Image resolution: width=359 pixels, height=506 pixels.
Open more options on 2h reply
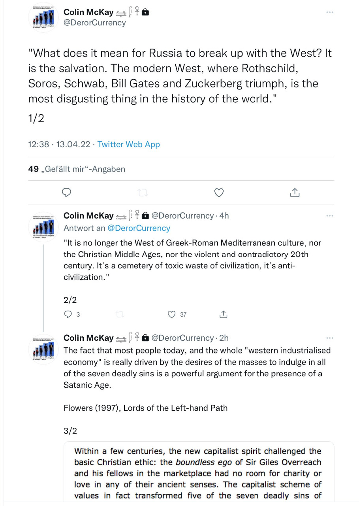click(330, 338)
